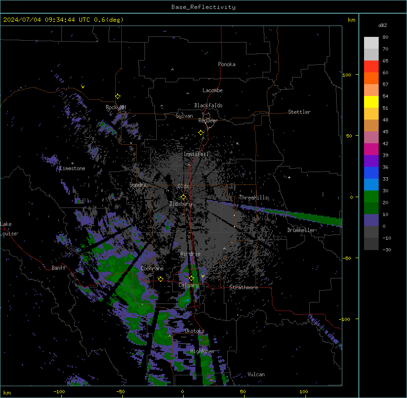The height and width of the screenshot is (398, 407).
Task: Select the white asterisk east of Innisfail
Action: [237, 143]
